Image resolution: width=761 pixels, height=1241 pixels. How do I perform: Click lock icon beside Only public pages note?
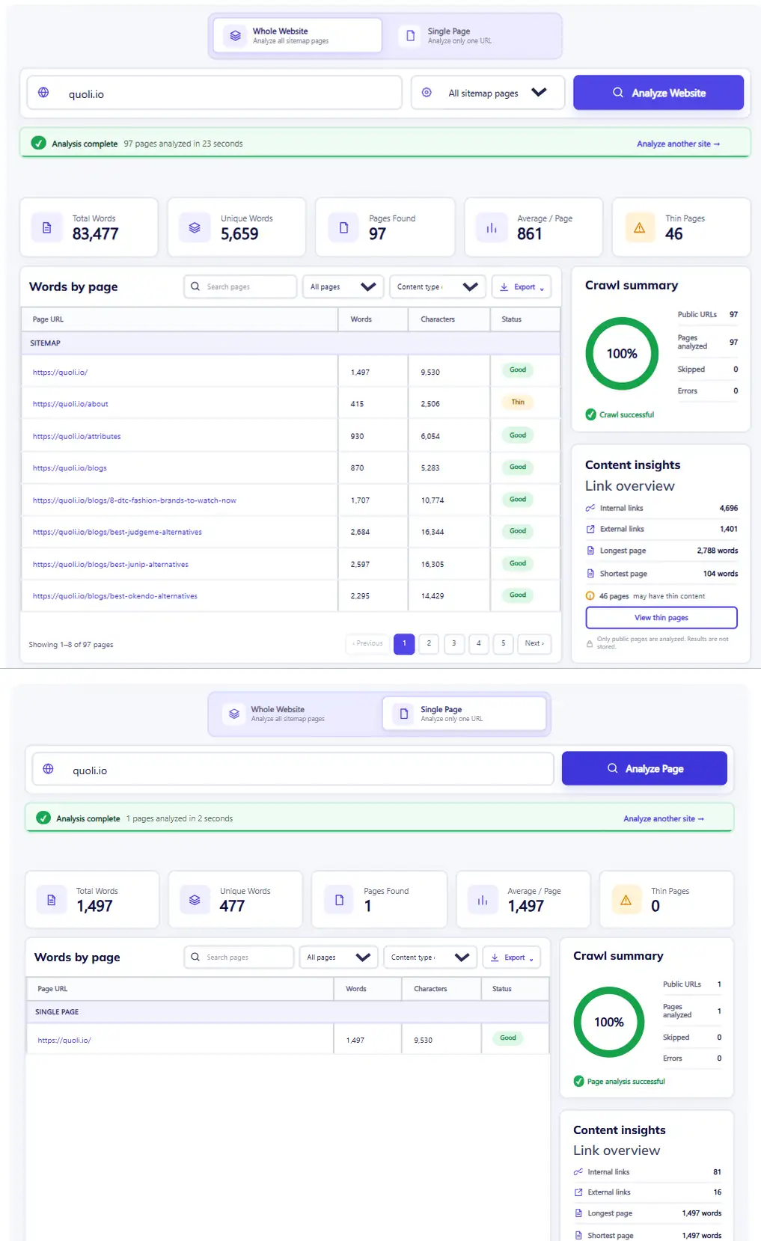tap(590, 643)
